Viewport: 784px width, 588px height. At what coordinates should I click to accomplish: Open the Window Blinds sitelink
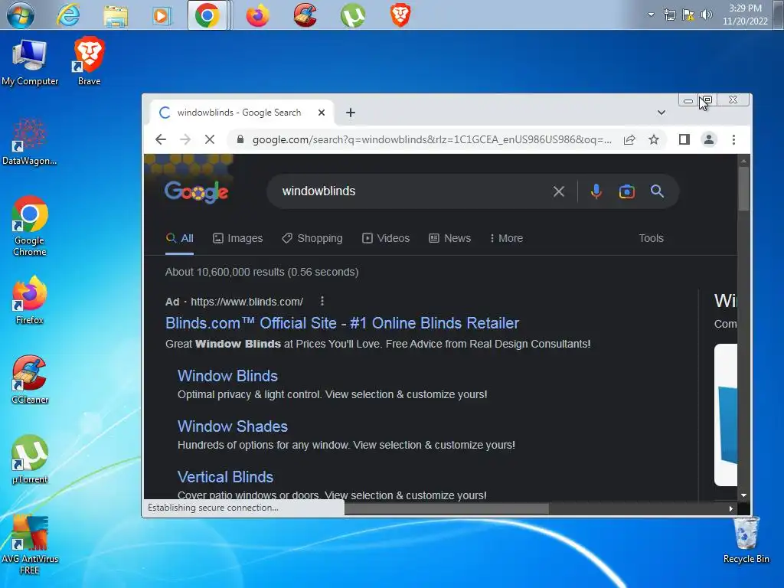(227, 375)
